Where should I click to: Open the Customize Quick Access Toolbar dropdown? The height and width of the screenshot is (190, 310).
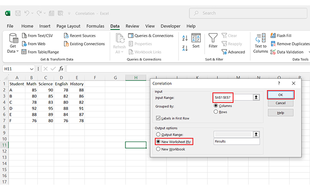click(x=69, y=13)
